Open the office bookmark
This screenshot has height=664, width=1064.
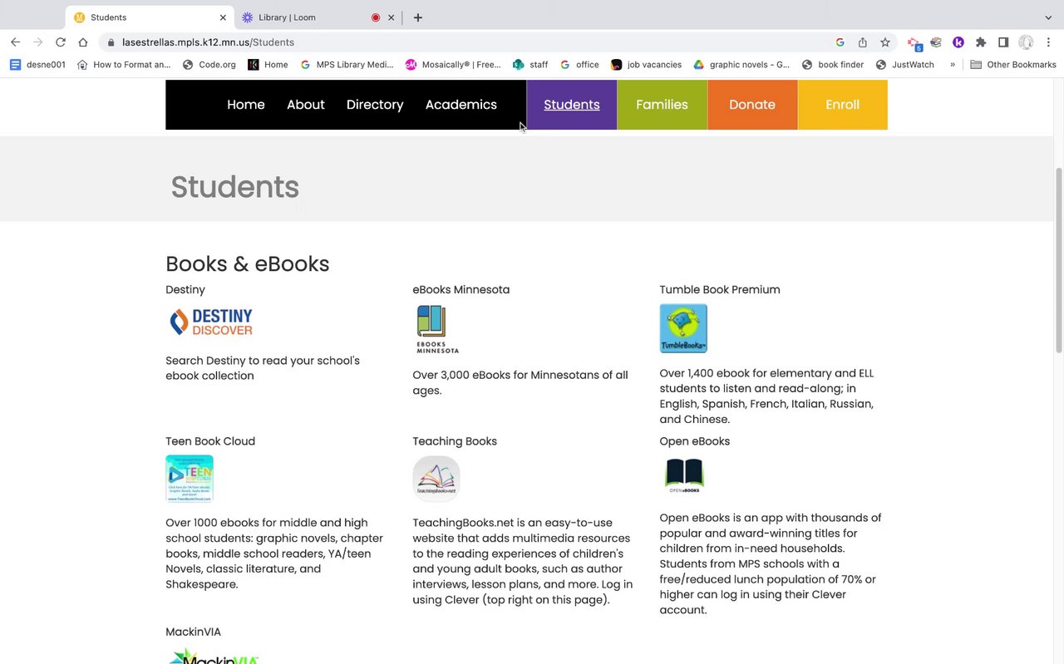tap(579, 65)
